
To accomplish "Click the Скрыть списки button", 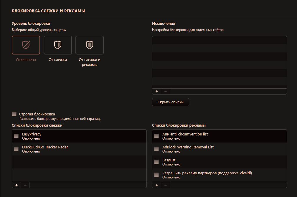I will coord(170,102).
